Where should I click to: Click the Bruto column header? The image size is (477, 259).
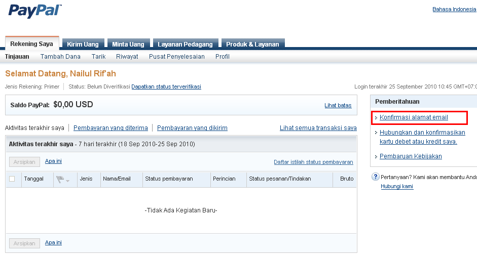tap(347, 179)
